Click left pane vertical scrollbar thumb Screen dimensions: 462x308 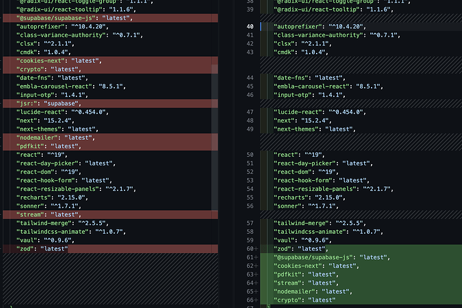point(215,137)
